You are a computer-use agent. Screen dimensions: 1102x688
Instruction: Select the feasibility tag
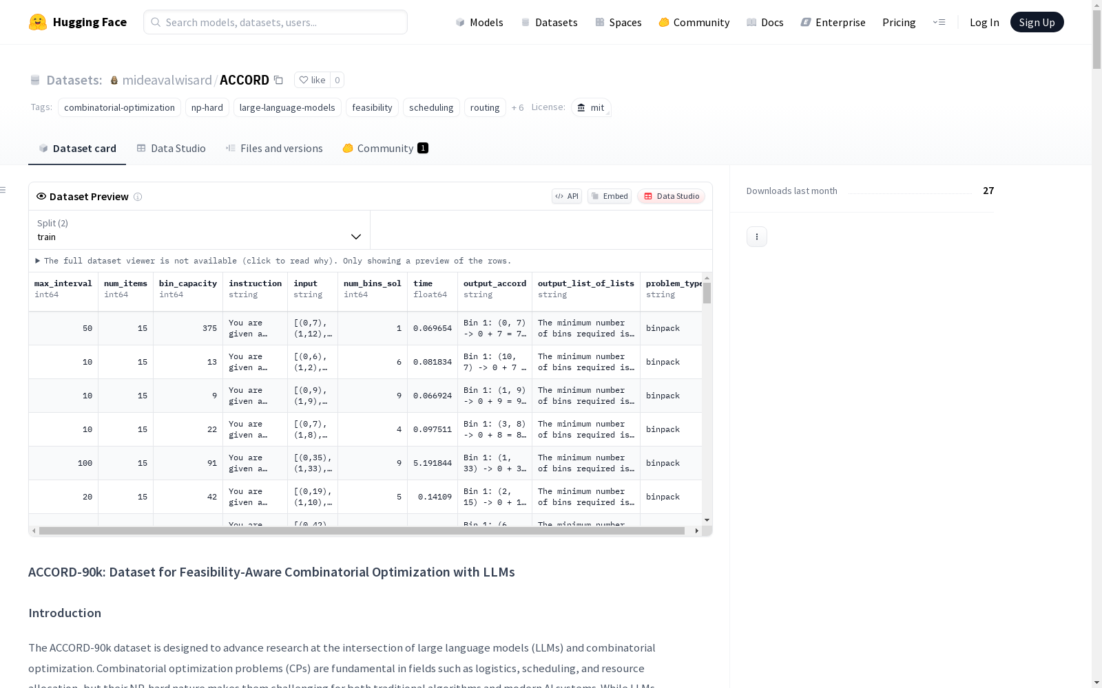pos(372,107)
